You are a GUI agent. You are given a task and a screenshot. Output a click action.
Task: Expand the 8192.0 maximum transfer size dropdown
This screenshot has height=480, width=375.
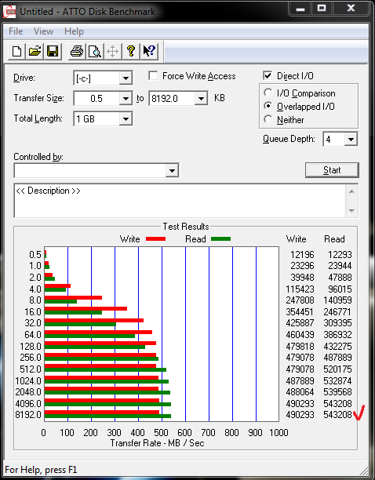[x=201, y=99]
